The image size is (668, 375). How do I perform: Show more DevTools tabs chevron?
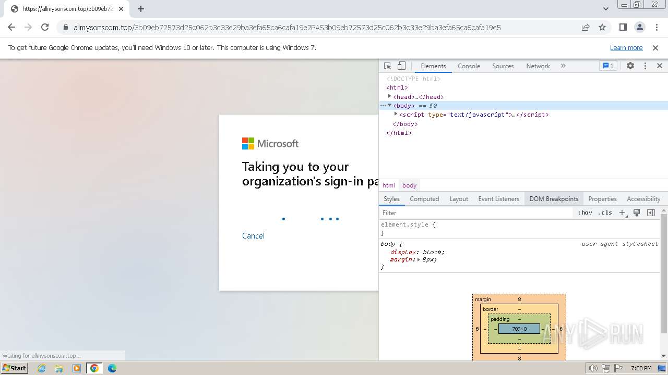[563, 66]
